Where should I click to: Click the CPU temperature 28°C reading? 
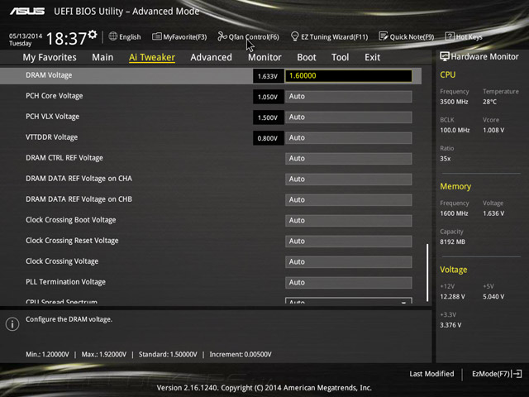coord(489,102)
